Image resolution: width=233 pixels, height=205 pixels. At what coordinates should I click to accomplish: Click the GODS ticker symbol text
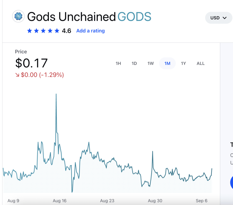click(134, 17)
